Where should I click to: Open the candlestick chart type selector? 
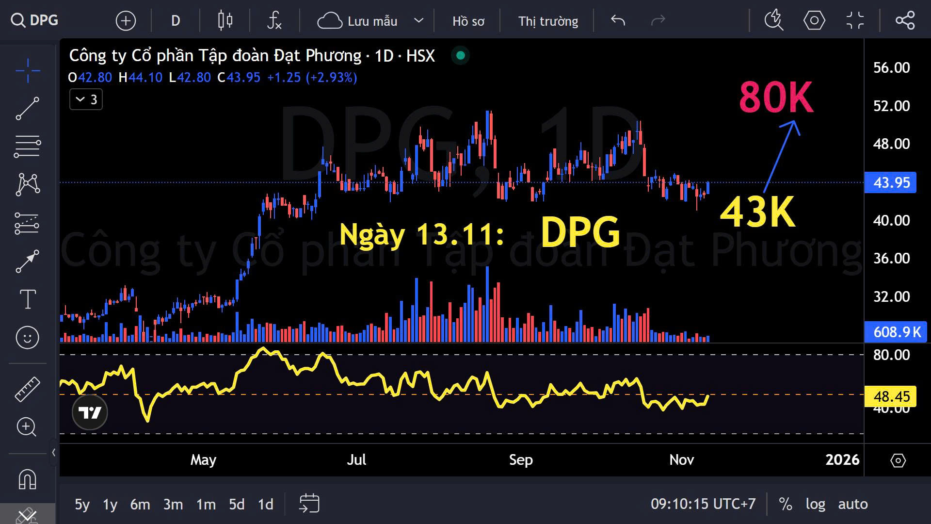click(x=225, y=20)
